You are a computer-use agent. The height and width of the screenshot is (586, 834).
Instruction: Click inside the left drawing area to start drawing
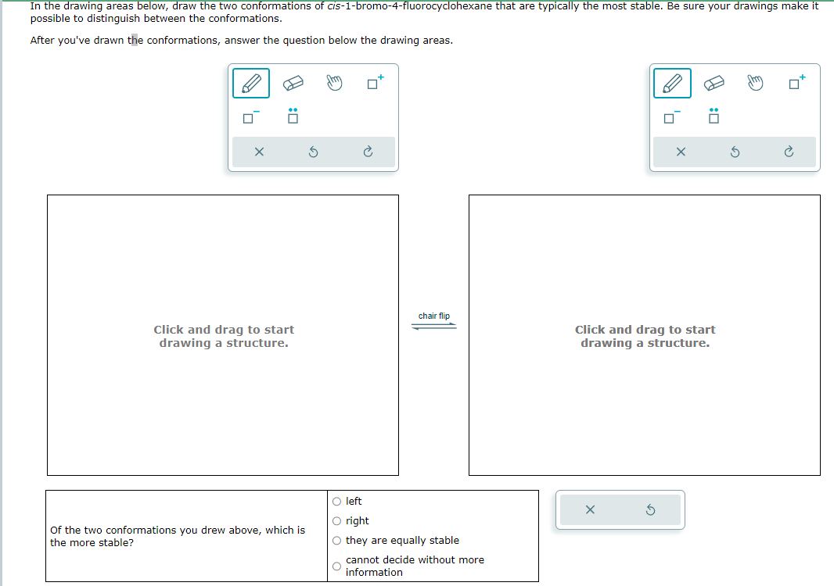pos(223,334)
